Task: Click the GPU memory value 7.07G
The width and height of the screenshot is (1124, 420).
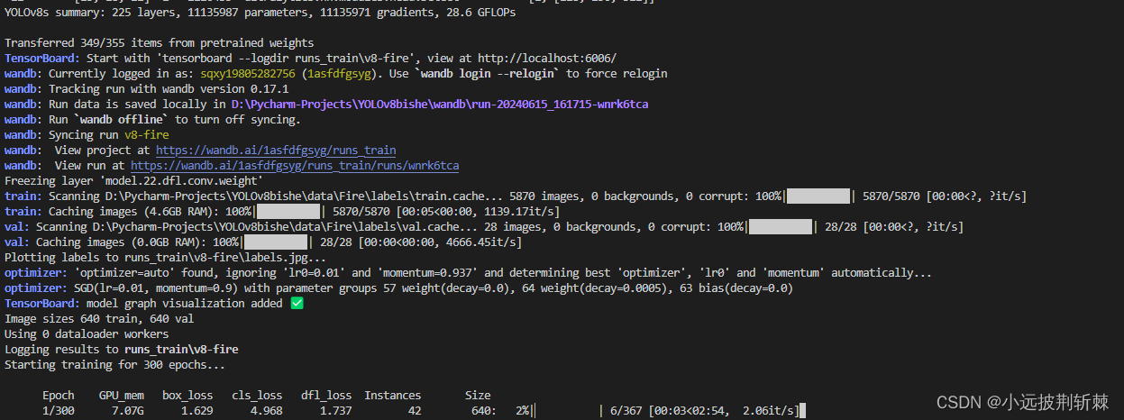Action: coord(128,411)
